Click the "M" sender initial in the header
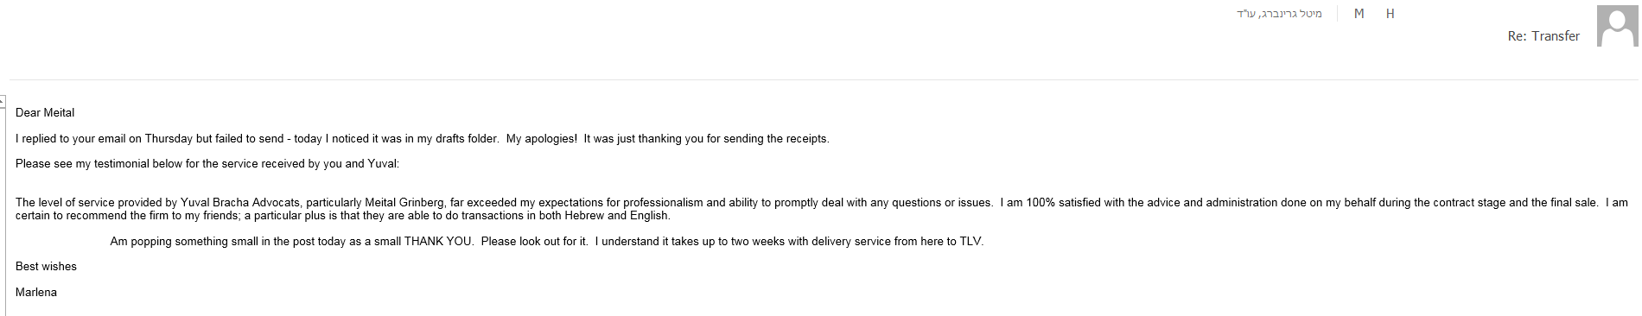 tap(1359, 14)
